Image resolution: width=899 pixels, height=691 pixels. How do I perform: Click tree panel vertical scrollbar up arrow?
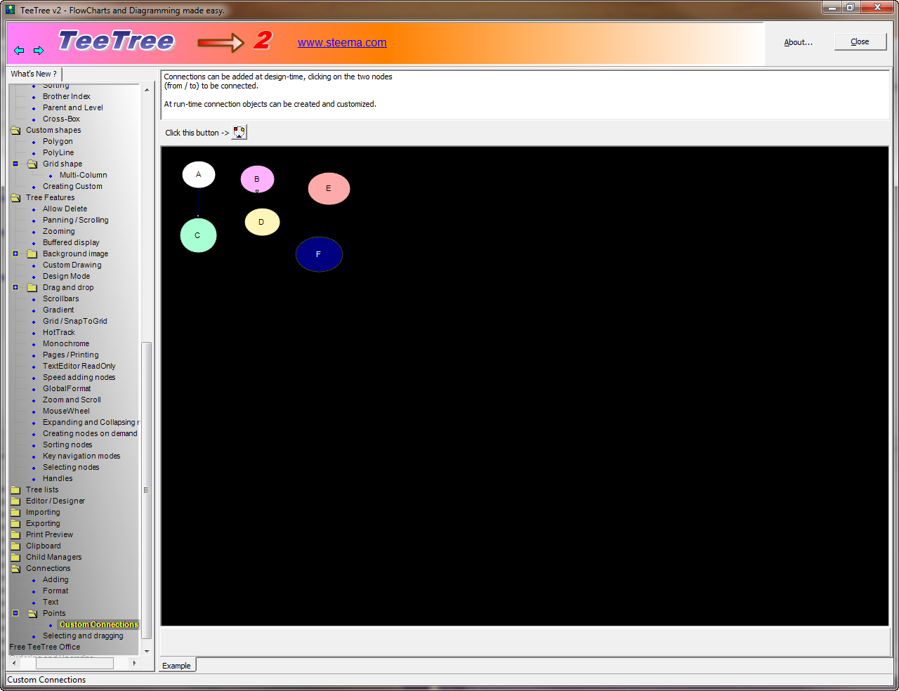click(x=147, y=90)
